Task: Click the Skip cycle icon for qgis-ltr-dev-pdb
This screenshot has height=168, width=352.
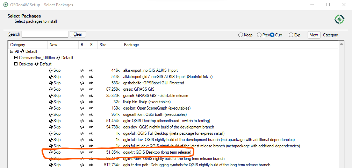Action: (x=51, y=165)
